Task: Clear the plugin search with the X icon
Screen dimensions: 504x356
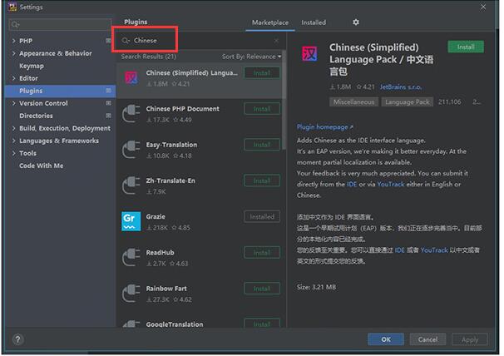Action: [276, 40]
